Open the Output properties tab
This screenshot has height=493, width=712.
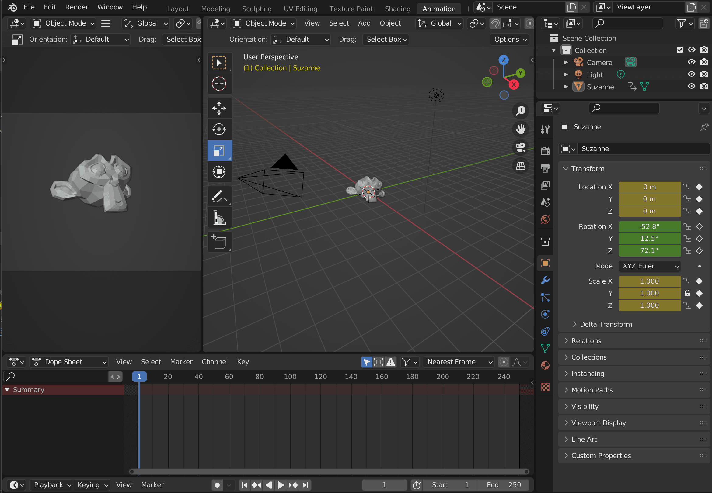(545, 168)
